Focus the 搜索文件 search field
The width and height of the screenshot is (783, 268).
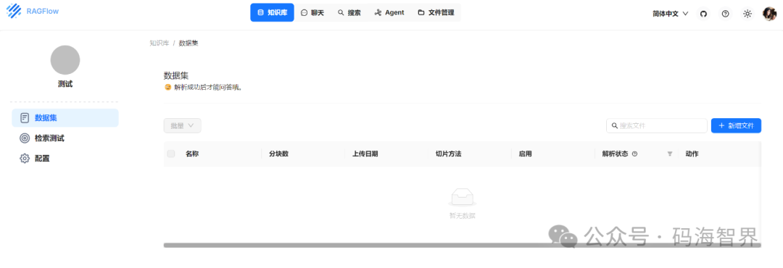657,126
